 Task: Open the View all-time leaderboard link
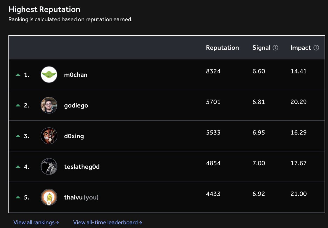click(x=108, y=222)
